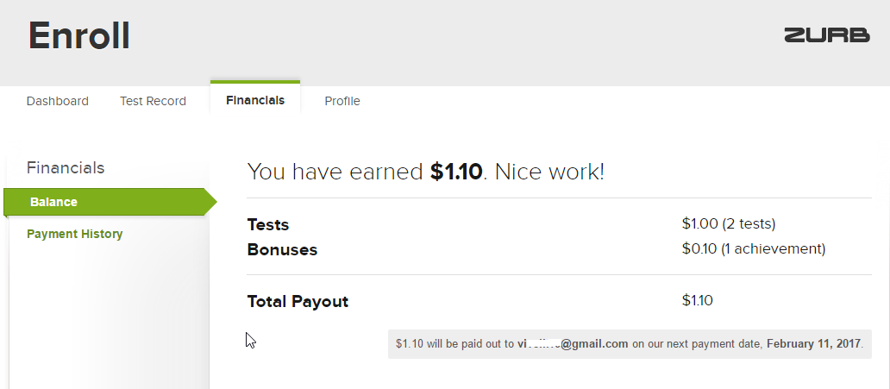Click the $1.10 Total Payout value
Image resolution: width=890 pixels, height=389 pixels.
698,301
